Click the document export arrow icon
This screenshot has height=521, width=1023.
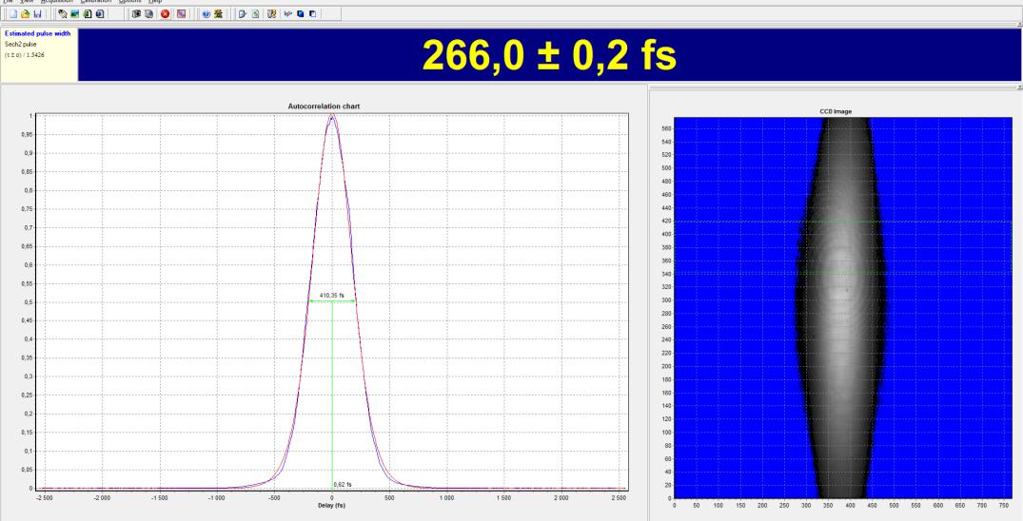click(242, 15)
